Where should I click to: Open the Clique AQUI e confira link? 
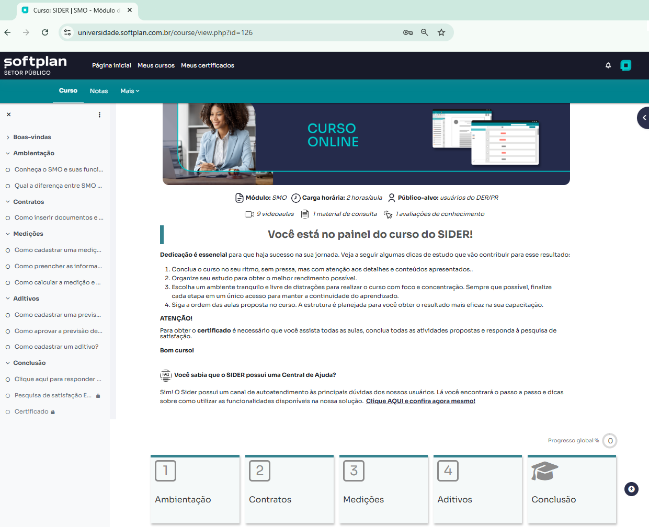(x=420, y=401)
